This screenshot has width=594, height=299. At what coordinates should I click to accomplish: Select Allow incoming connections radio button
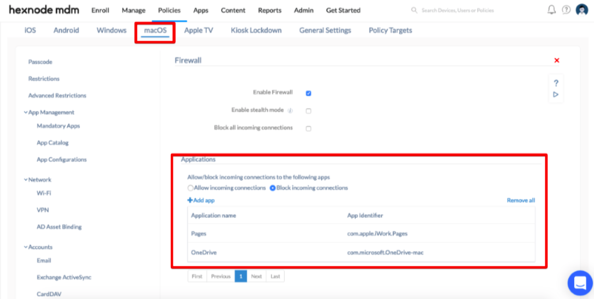click(x=191, y=188)
